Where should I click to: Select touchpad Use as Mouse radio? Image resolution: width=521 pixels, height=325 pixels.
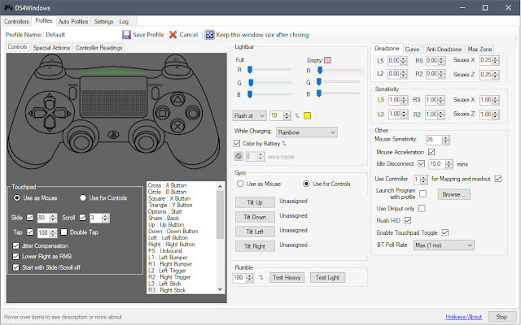pos(16,198)
